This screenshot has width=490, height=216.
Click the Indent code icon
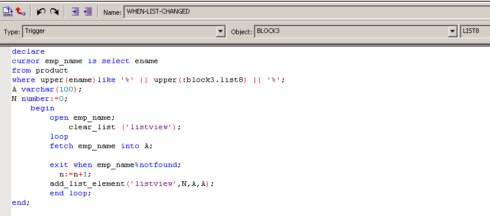[x=76, y=12]
